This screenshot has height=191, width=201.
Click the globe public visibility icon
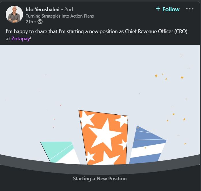tap(40, 22)
